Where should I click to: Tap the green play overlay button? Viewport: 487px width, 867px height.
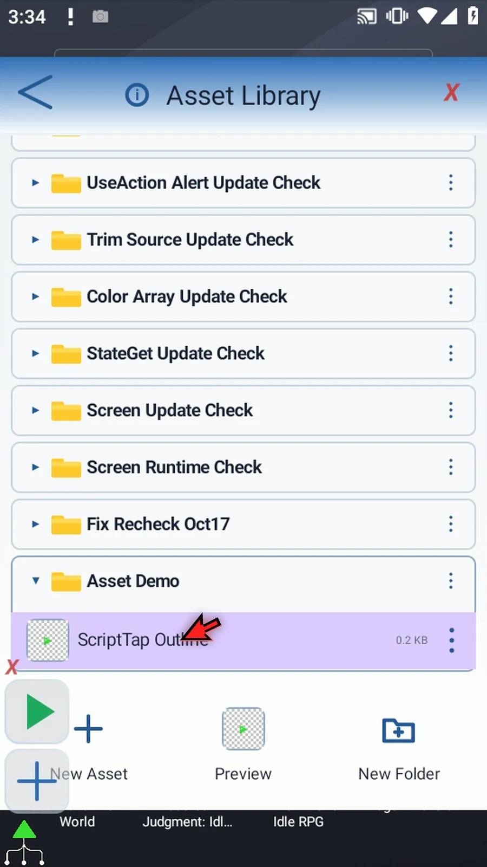coord(37,711)
